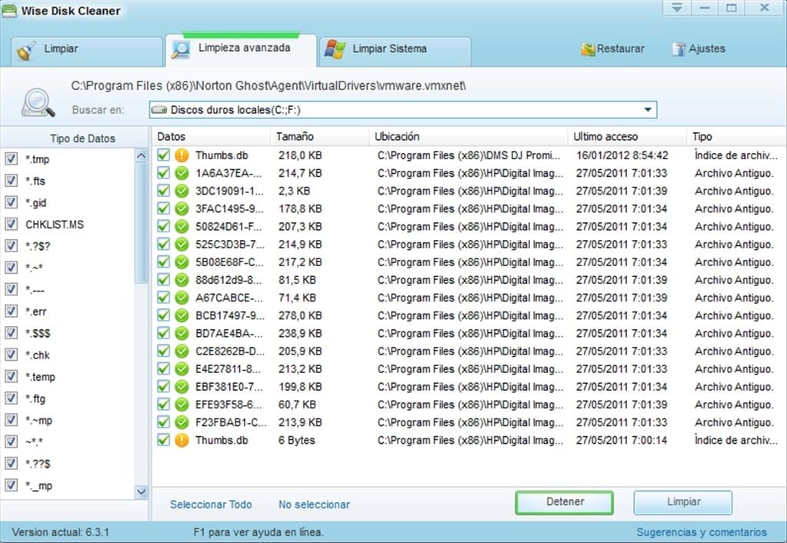
Task: Click the green status icon of 50824D61 row
Action: click(x=182, y=226)
